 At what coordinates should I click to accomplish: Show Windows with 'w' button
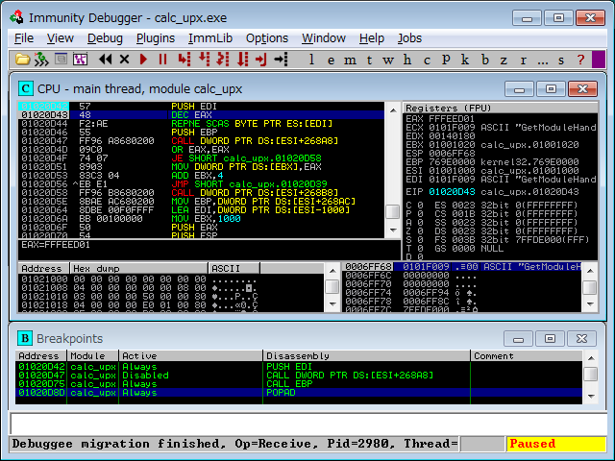(x=388, y=60)
